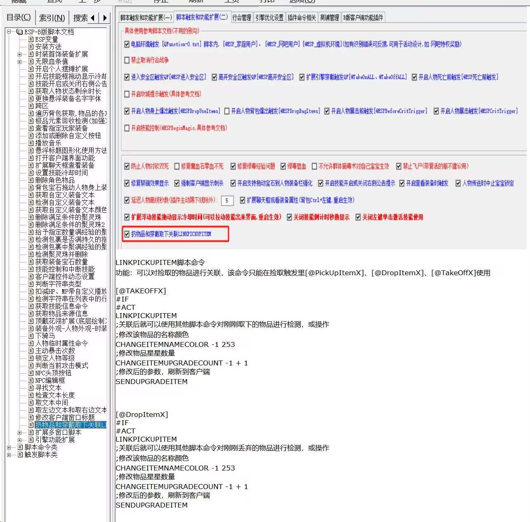Screen dimensions: 530x522
Task: Open the B版客户端功能插件 tab
Action: pos(363,17)
